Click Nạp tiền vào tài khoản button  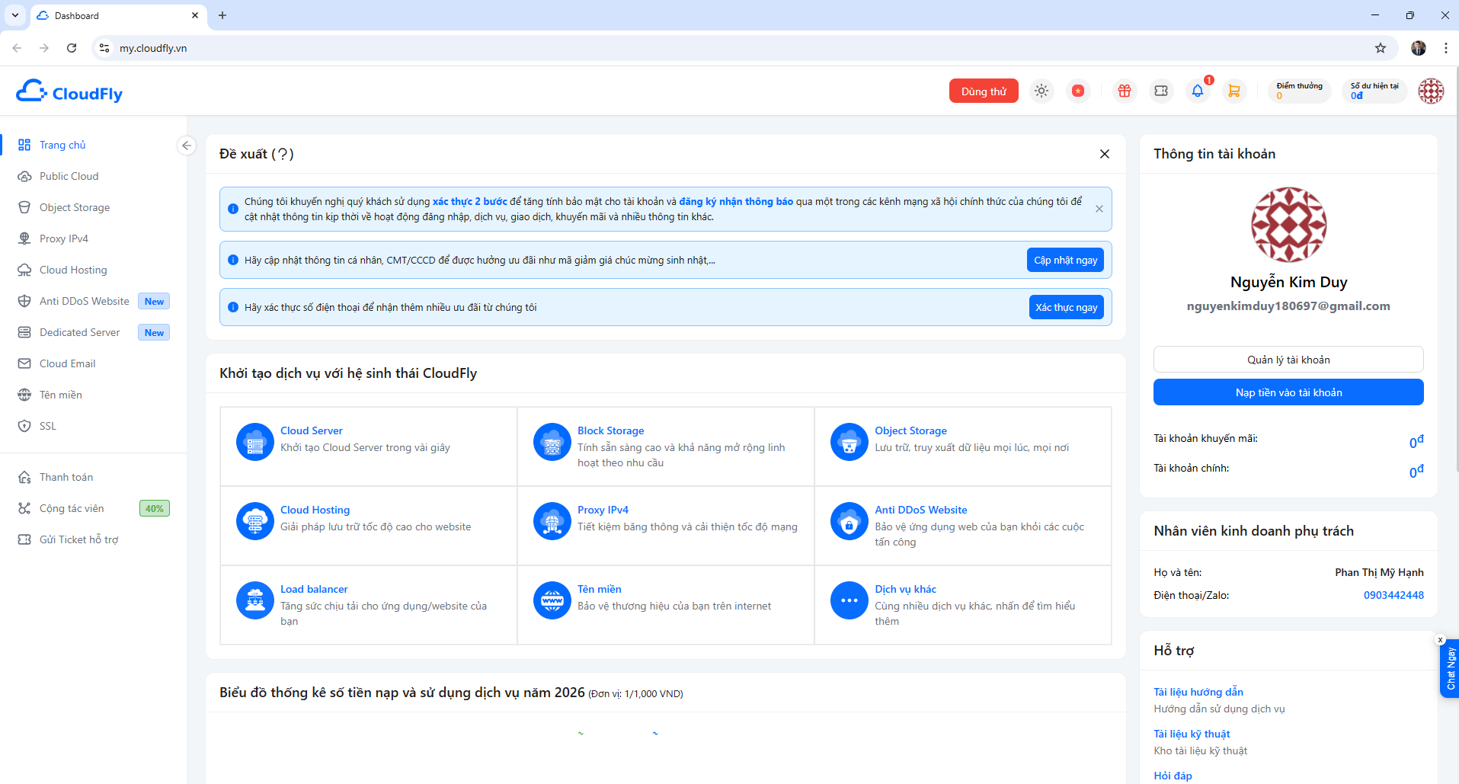[1288, 392]
